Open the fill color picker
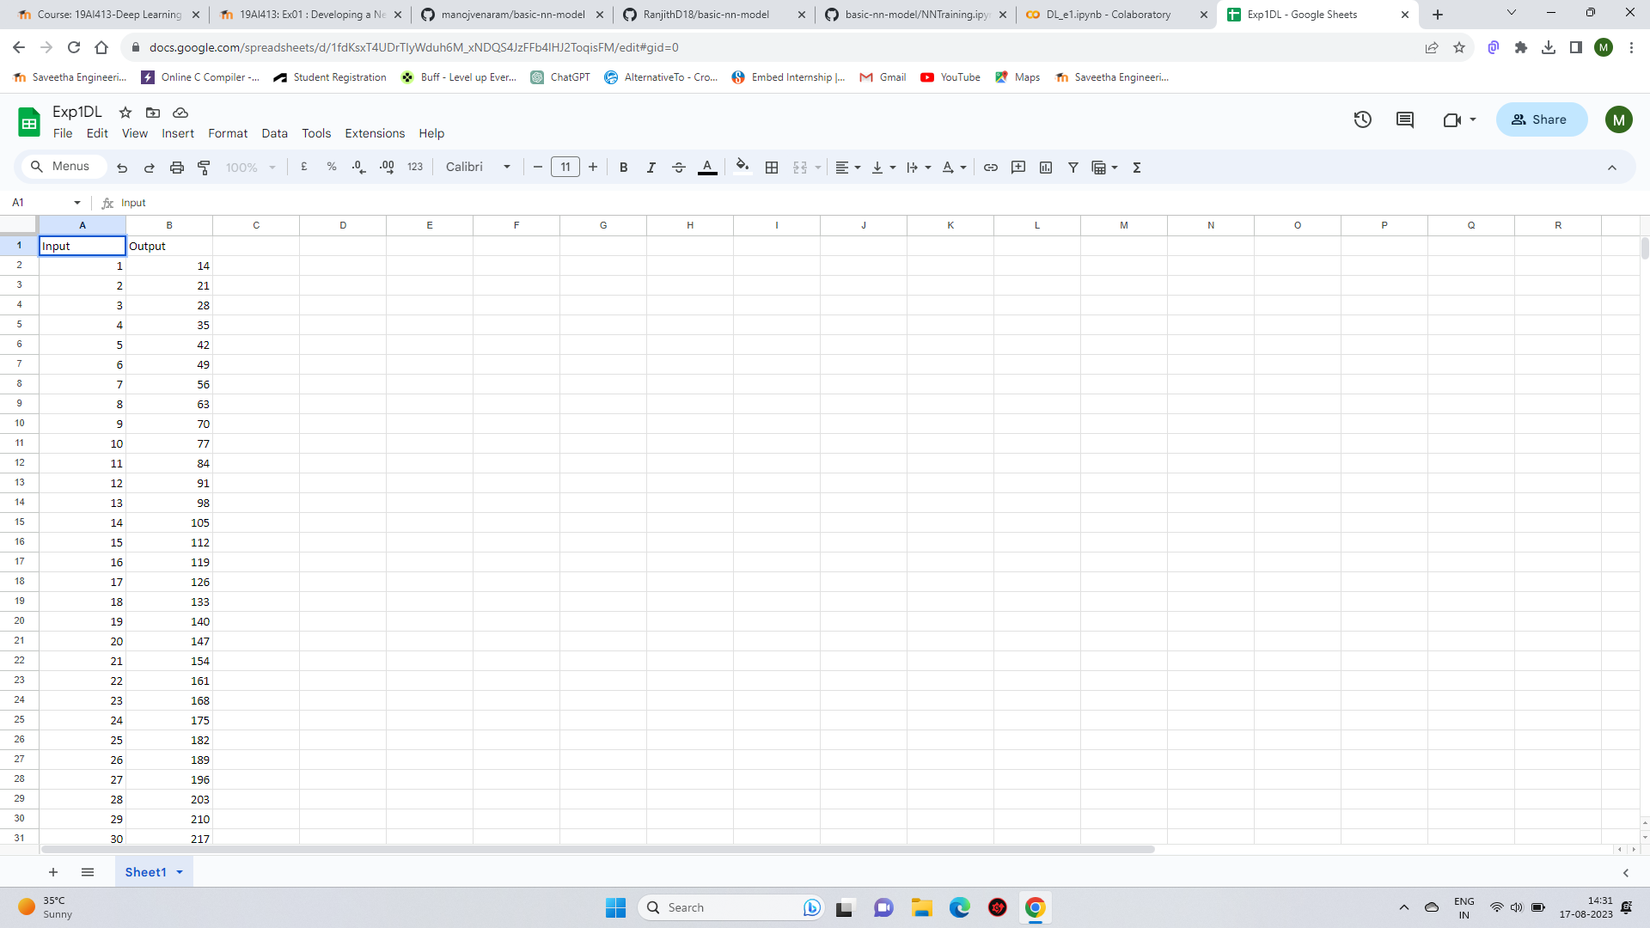Viewport: 1650px width, 928px height. point(742,167)
